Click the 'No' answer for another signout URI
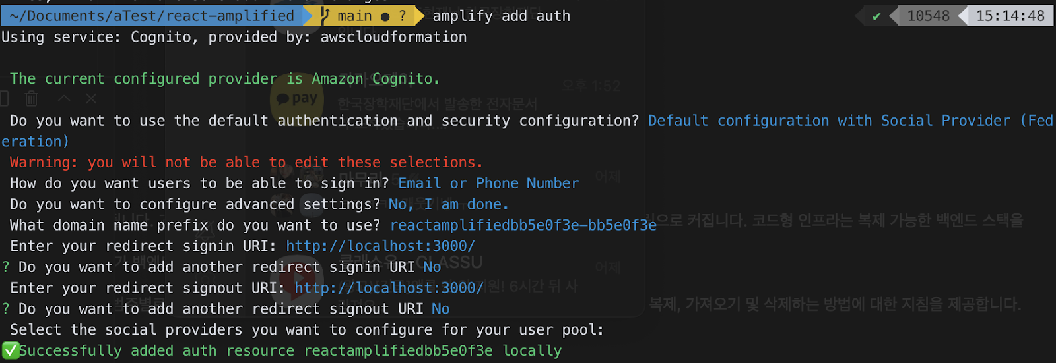Image resolution: width=1056 pixels, height=363 pixels. [x=441, y=309]
